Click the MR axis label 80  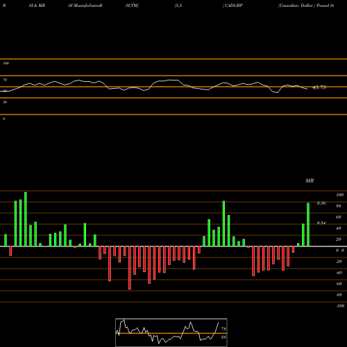pyautogui.click(x=339, y=206)
